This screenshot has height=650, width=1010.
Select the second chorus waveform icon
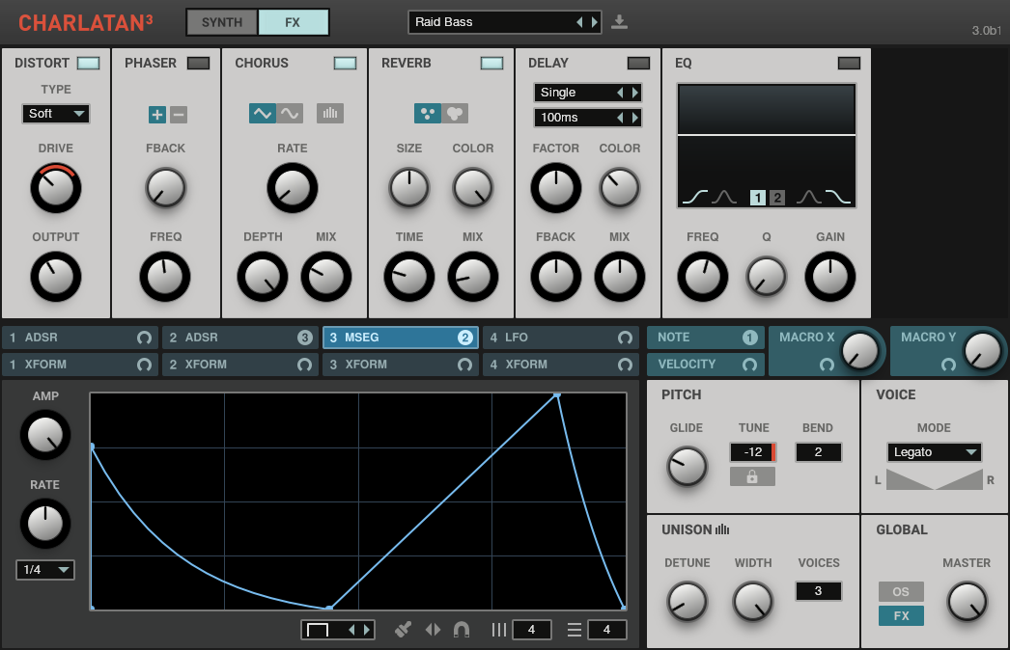coord(290,114)
